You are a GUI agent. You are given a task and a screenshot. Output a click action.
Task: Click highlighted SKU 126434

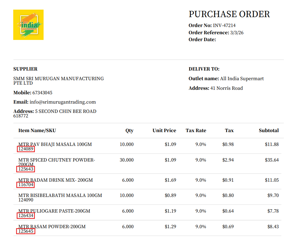[26, 216]
